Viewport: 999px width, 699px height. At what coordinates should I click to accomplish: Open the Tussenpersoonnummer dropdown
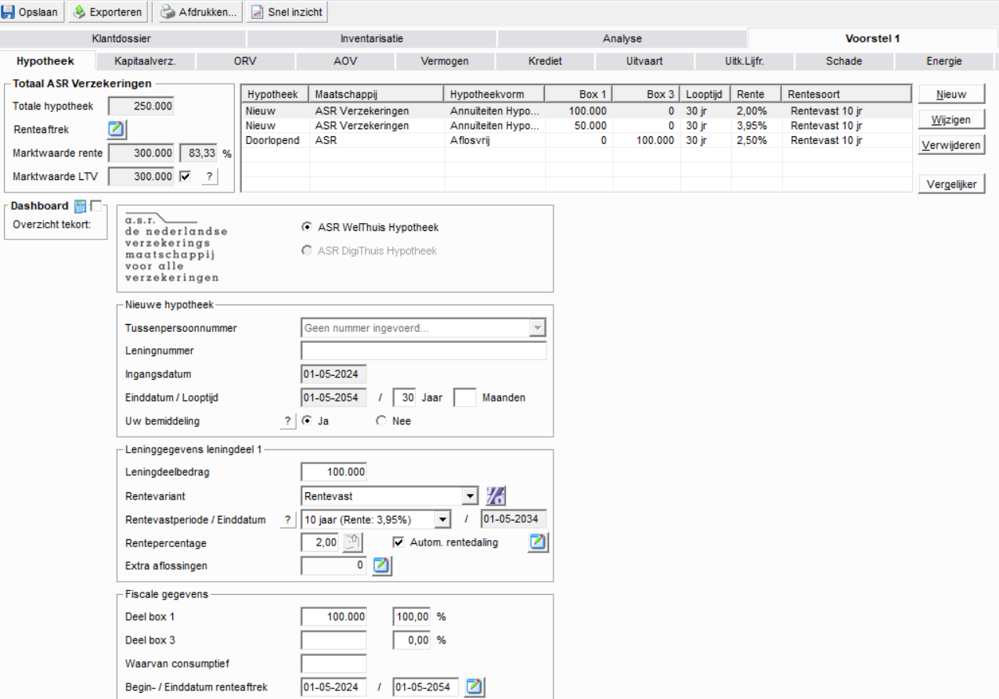point(537,328)
